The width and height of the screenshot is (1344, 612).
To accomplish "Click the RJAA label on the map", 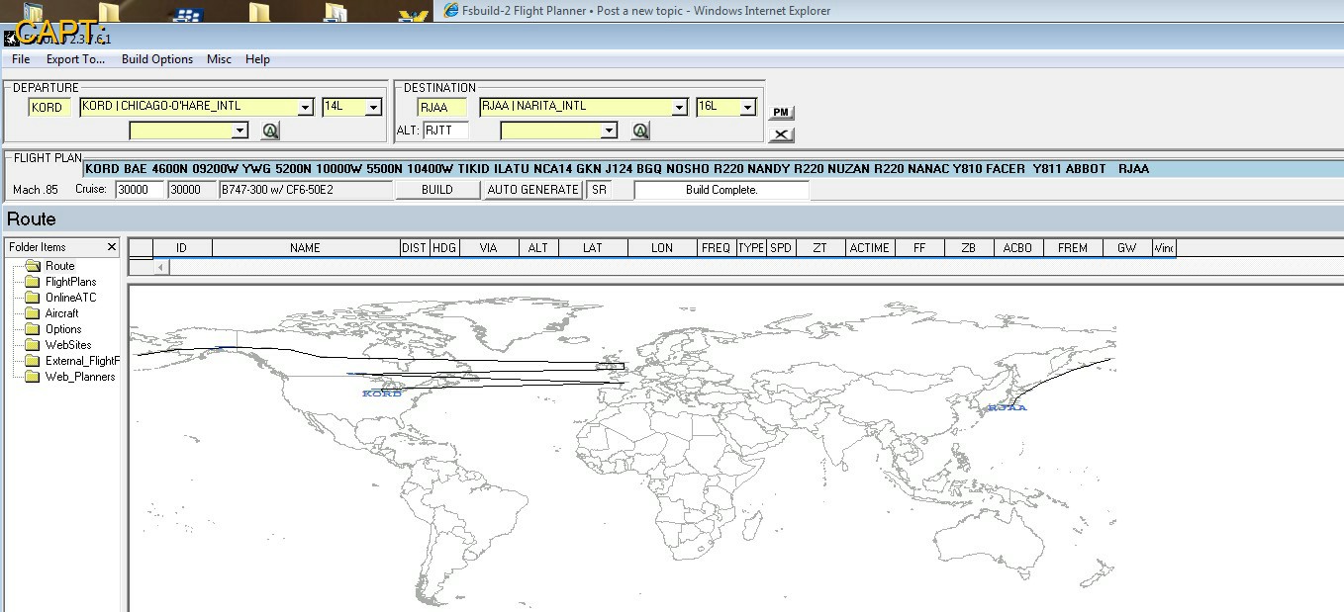I will point(1008,407).
